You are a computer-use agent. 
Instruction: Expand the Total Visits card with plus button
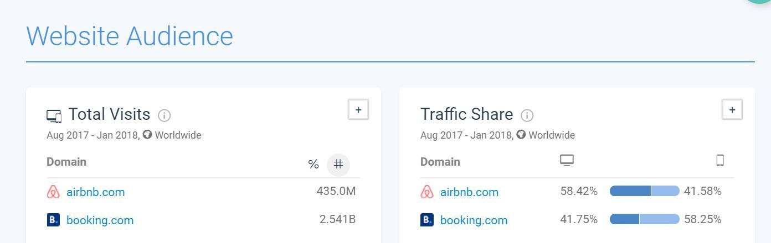358,109
